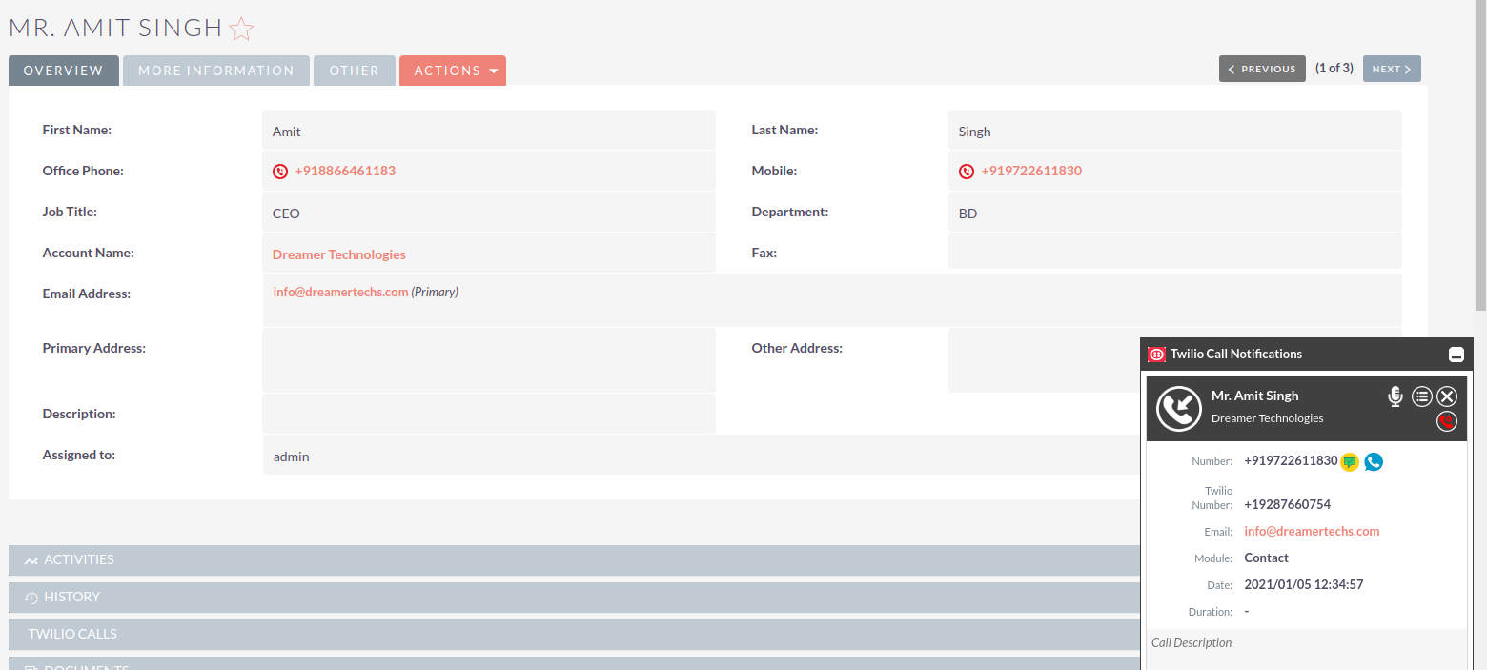Click the Last Name value Singh

click(x=975, y=132)
